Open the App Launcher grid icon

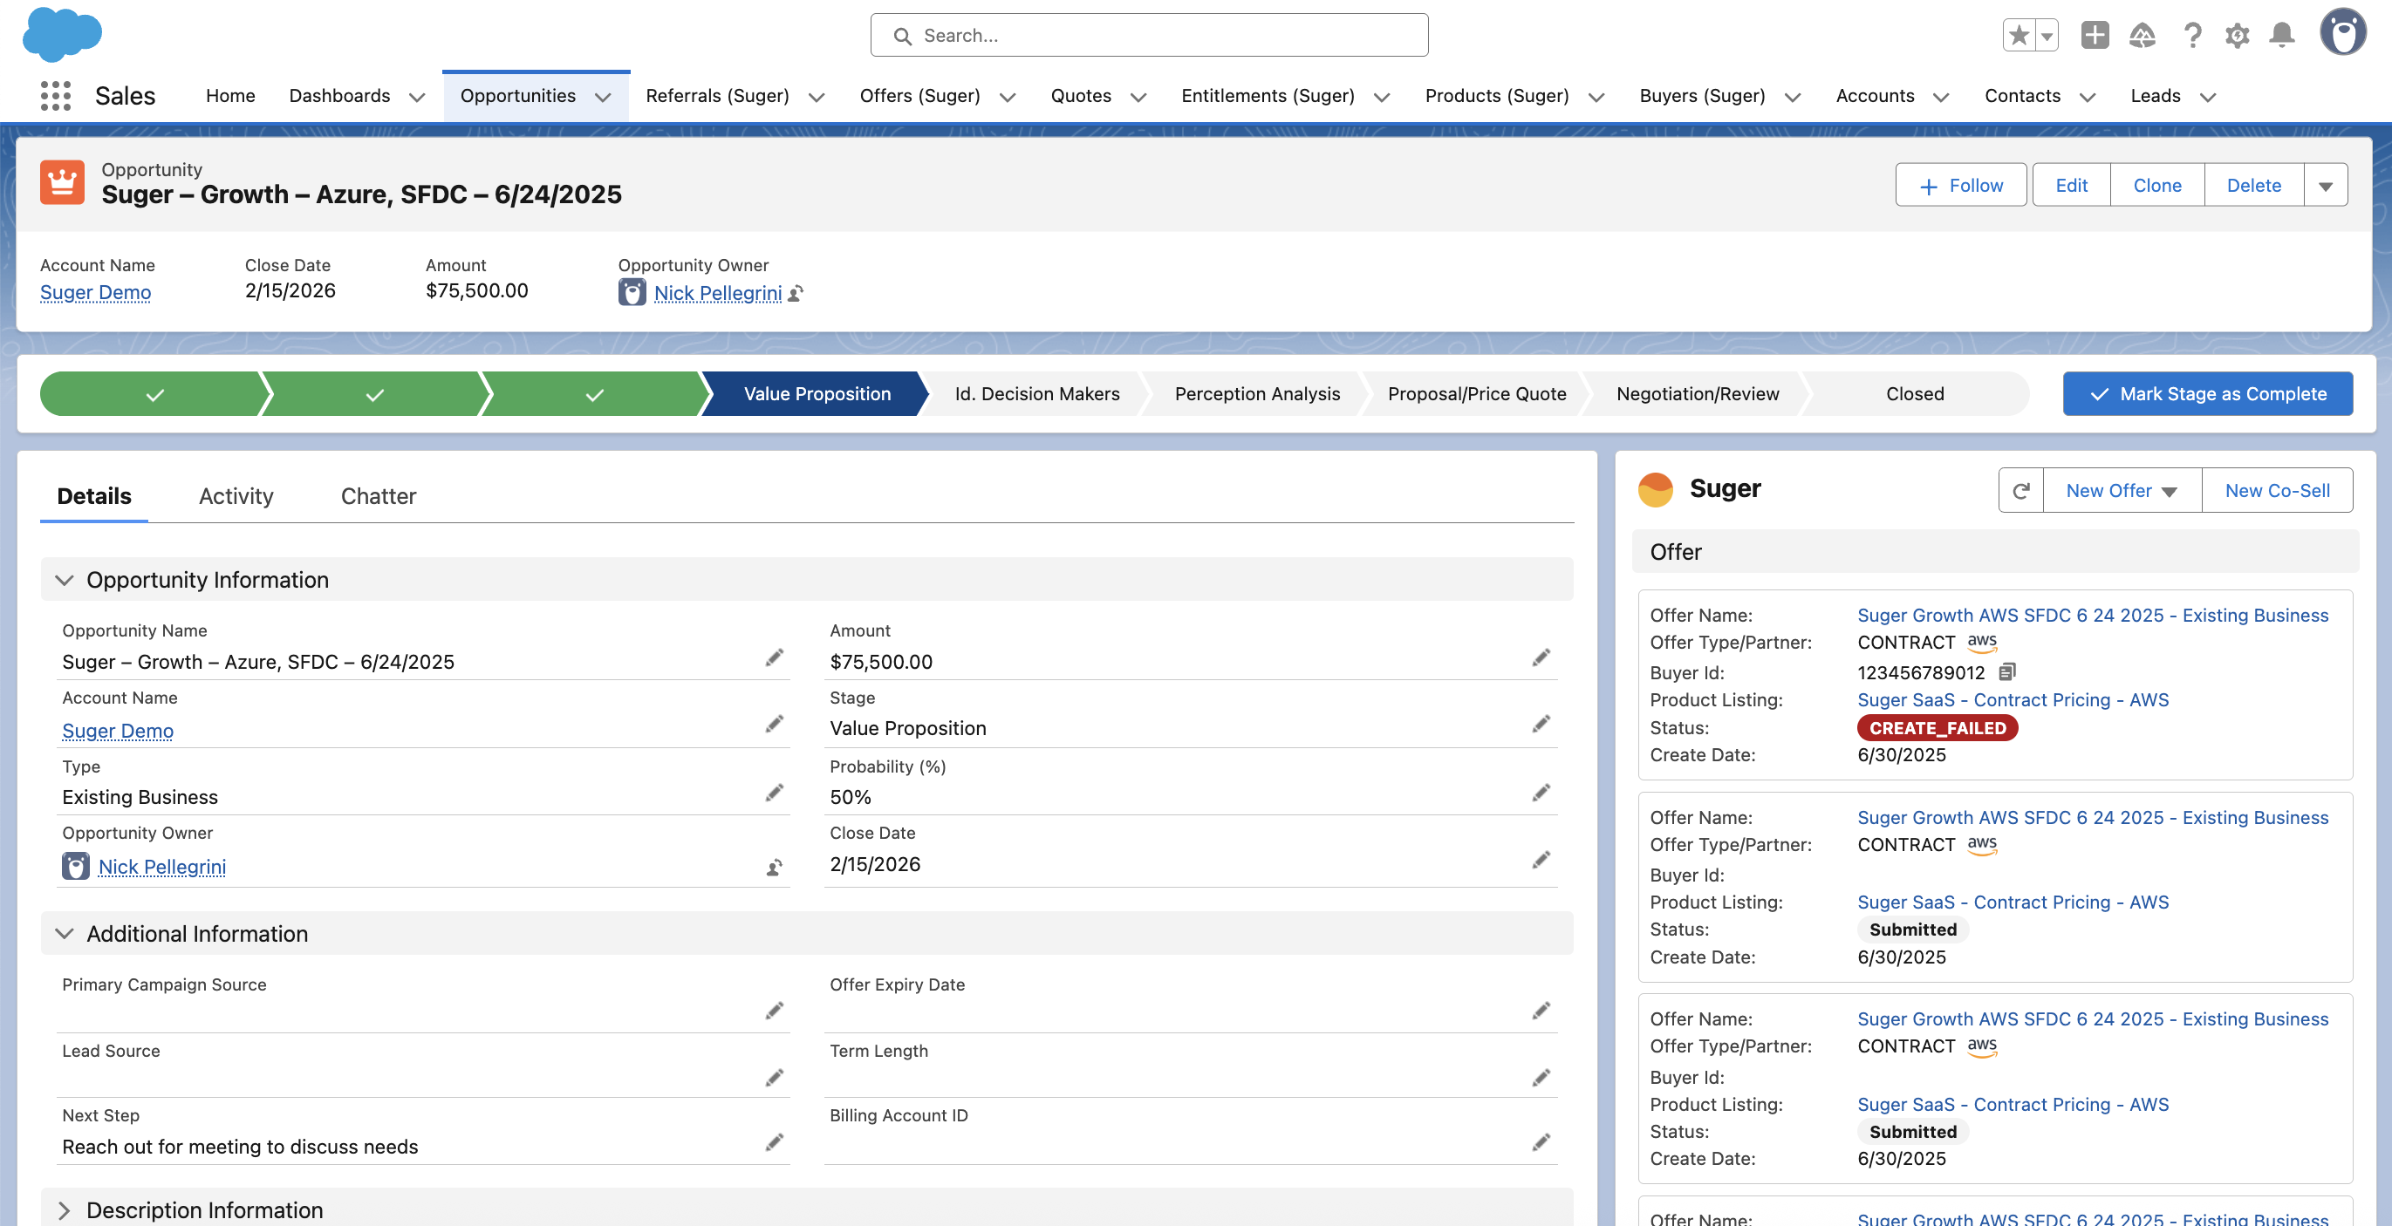(x=56, y=96)
